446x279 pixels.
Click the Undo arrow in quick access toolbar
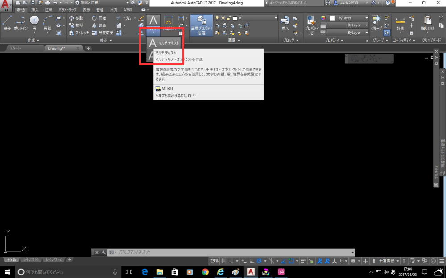tap(55, 3)
